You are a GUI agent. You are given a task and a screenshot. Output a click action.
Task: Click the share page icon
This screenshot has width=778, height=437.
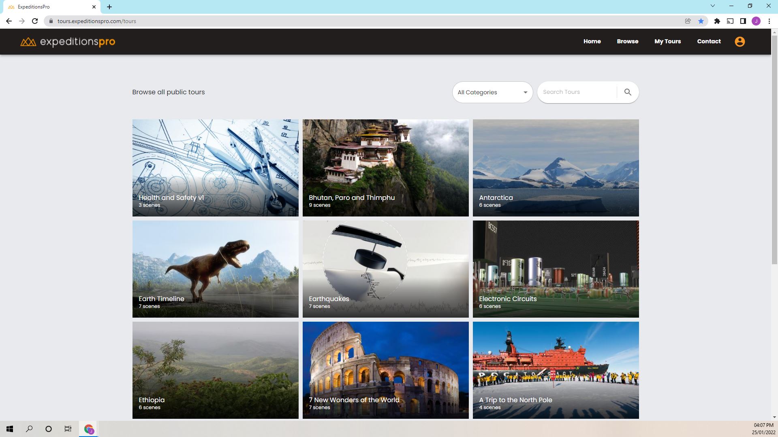688,21
